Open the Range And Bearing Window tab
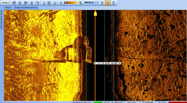Screen dimensions: 187x103 click(x=26, y=7)
